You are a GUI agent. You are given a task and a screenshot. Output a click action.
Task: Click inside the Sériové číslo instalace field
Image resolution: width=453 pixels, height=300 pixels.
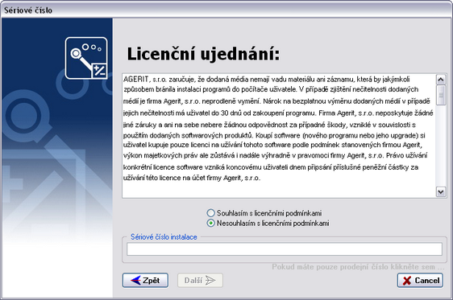pyautogui.click(x=285, y=249)
